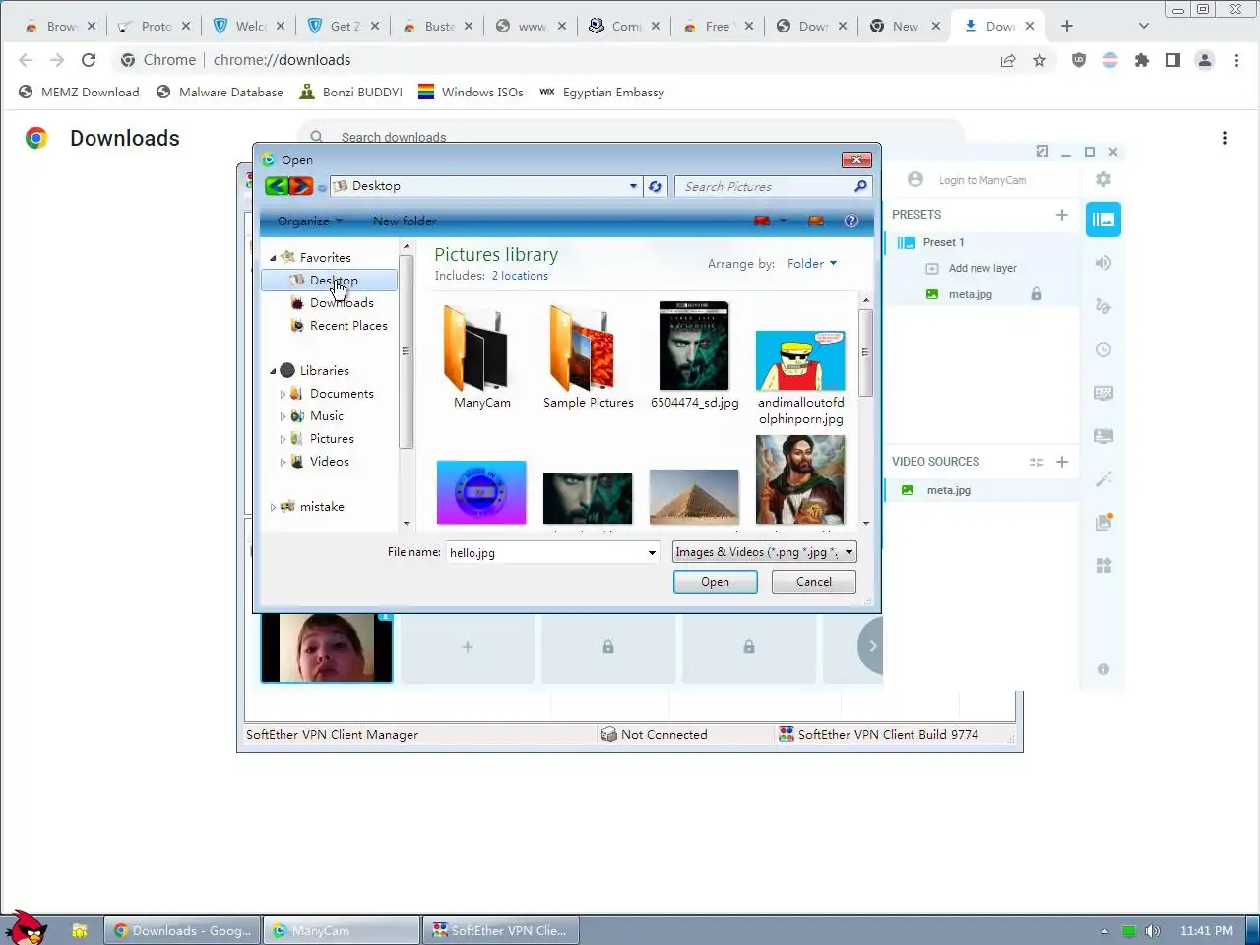
Task: Click ManyCam next sources arrow
Action: coord(871,646)
